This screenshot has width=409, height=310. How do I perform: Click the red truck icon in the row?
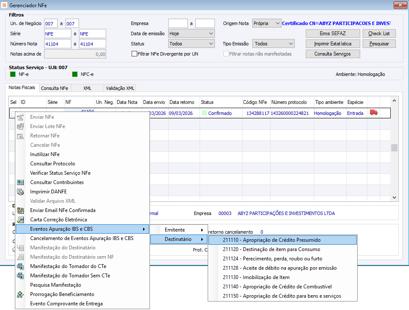click(374, 113)
